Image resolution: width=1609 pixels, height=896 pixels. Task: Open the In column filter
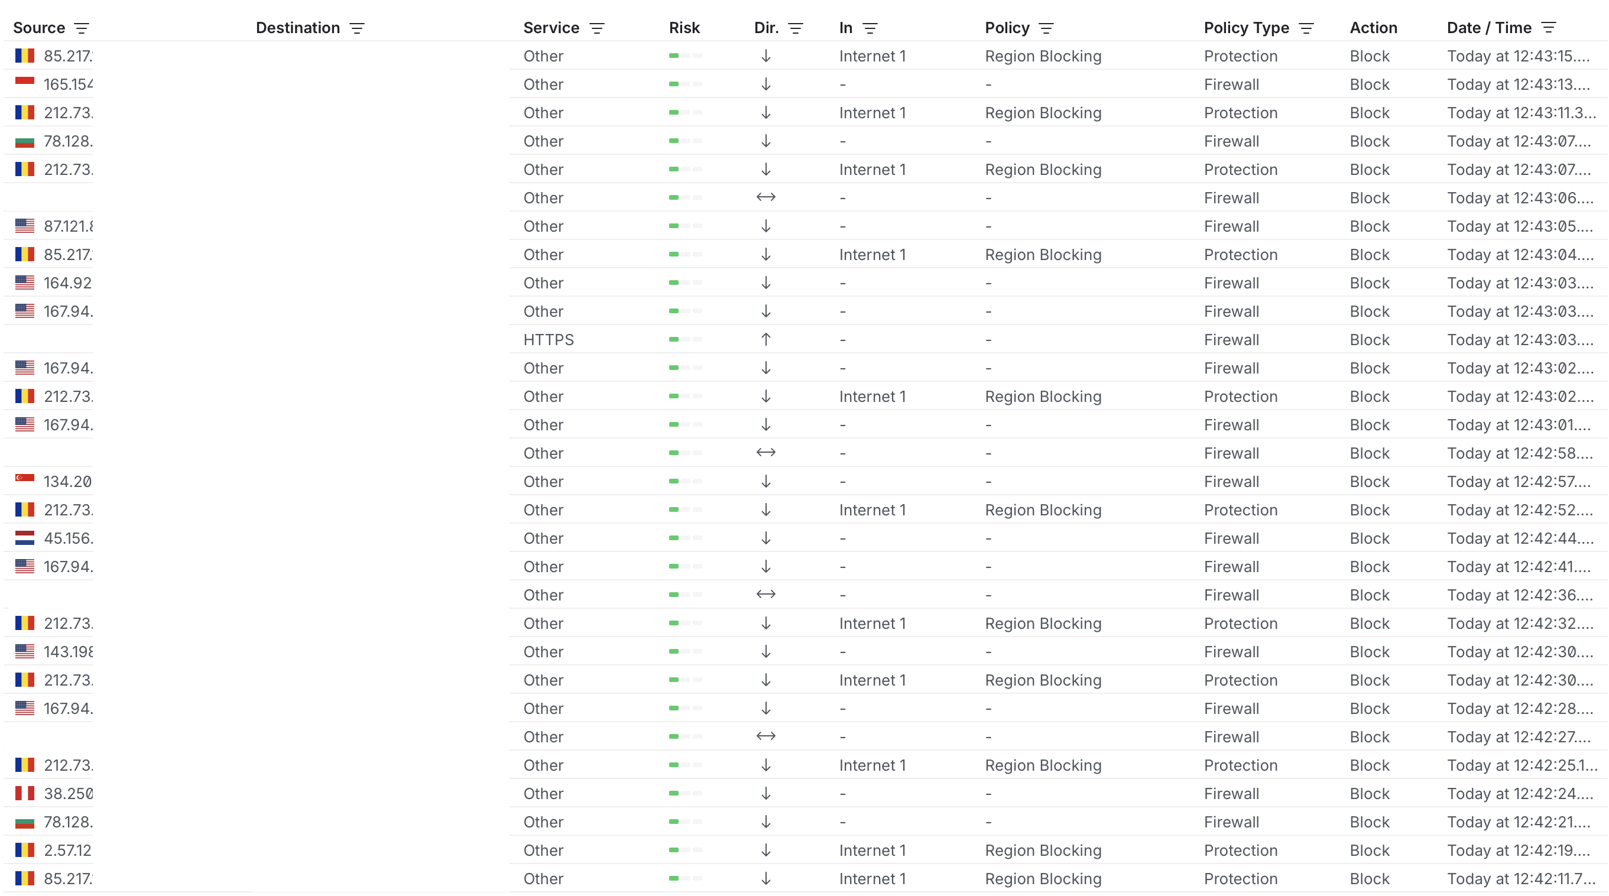[869, 27]
